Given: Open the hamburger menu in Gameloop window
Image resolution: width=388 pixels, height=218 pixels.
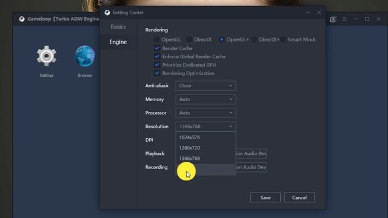Looking at the screenshot, I should (344, 19).
